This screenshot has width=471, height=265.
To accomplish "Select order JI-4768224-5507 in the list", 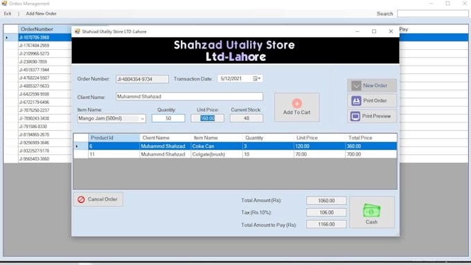I will (44, 78).
